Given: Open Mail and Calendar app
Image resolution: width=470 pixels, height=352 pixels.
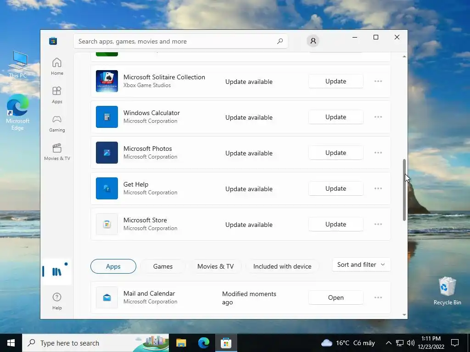Looking at the screenshot, I should point(336,297).
